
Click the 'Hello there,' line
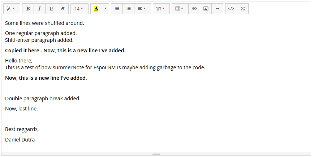click(19, 61)
